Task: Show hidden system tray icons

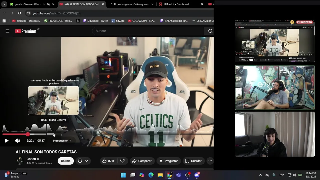Action: 260,175
